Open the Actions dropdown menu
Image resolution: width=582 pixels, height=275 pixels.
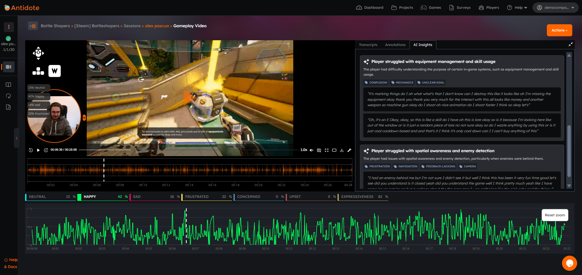tap(559, 30)
